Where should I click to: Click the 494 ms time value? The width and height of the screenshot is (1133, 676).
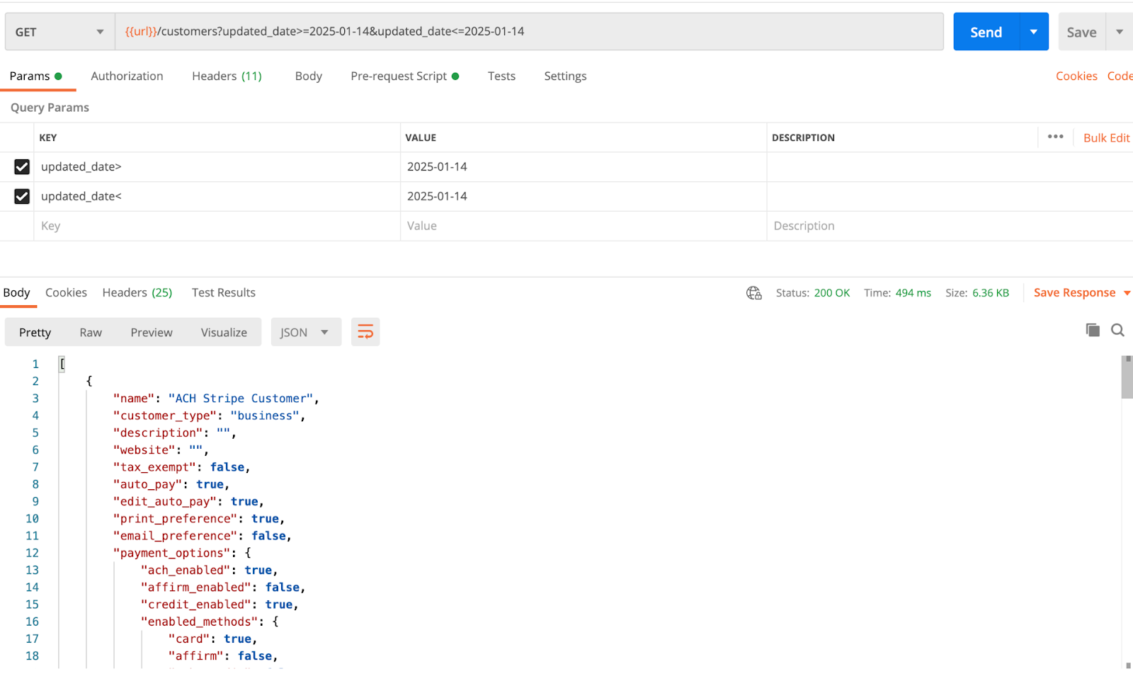tap(913, 293)
